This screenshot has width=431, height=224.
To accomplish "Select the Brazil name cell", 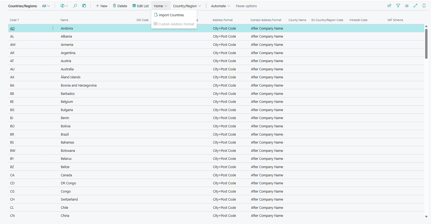I will coord(65,135).
